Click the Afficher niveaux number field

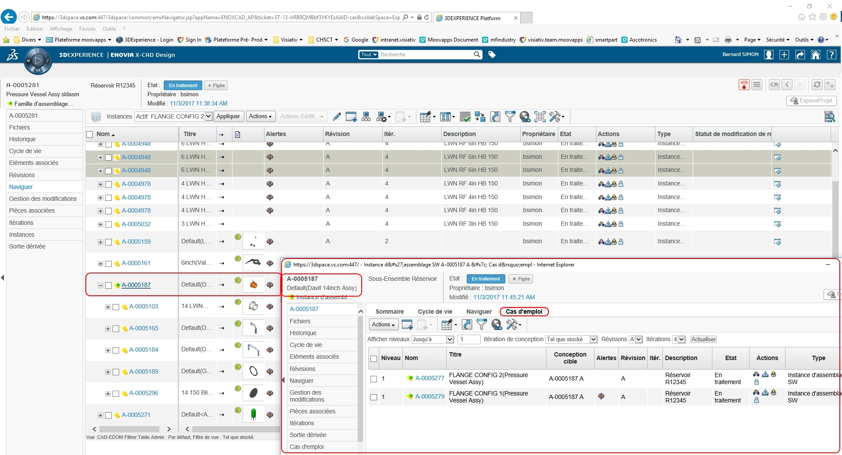(468, 339)
